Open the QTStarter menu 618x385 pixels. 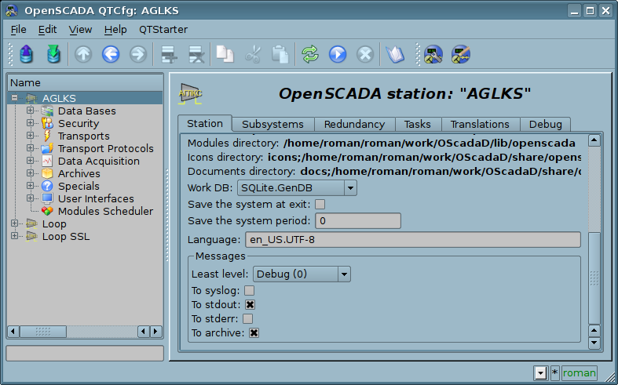[x=163, y=29]
